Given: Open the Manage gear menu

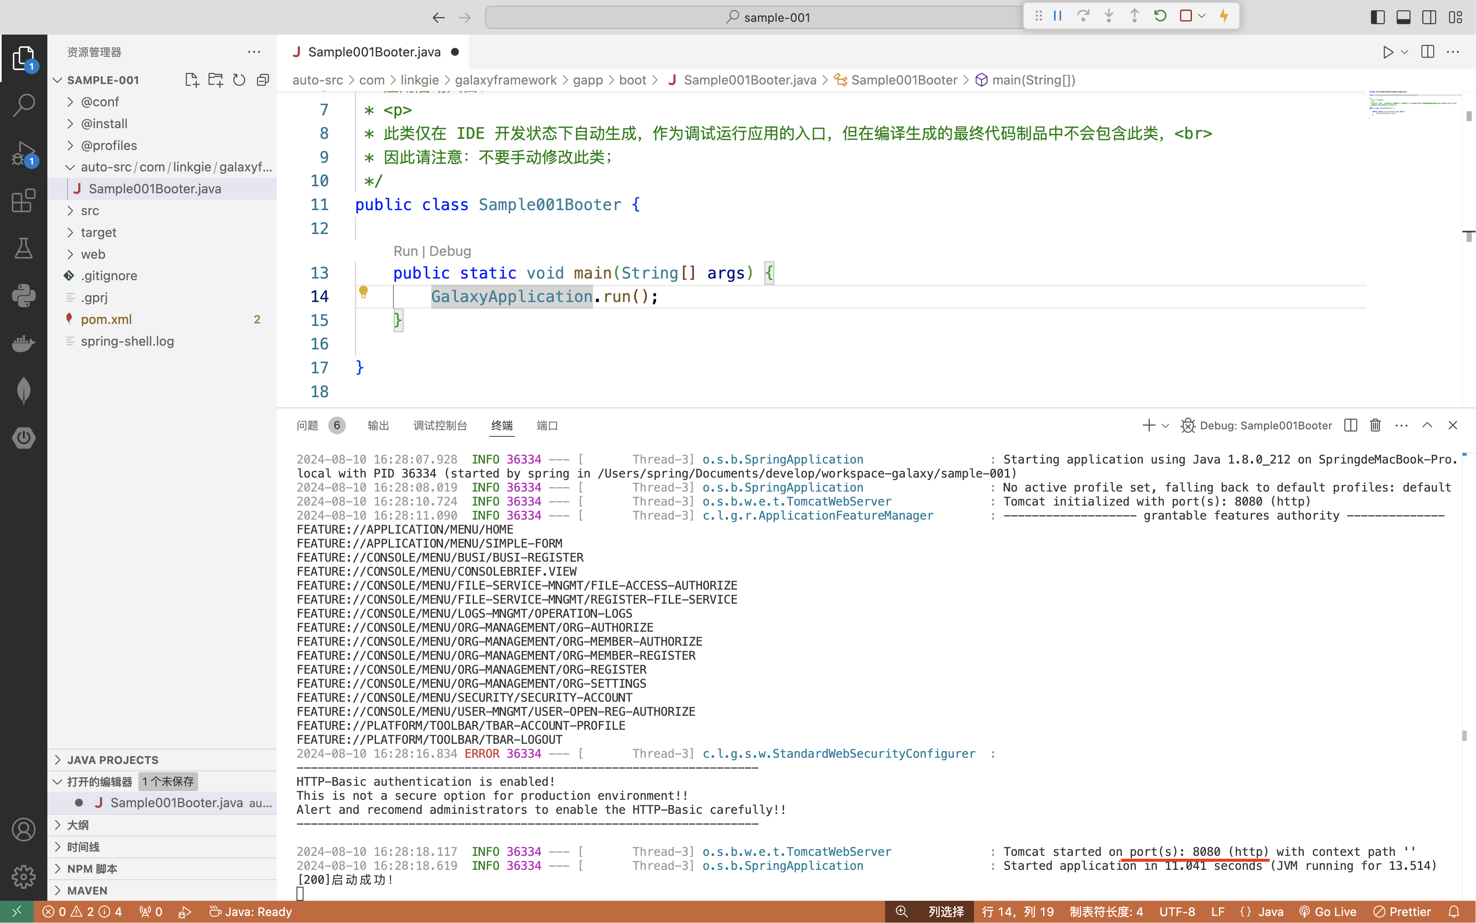Looking at the screenshot, I should click(x=23, y=876).
